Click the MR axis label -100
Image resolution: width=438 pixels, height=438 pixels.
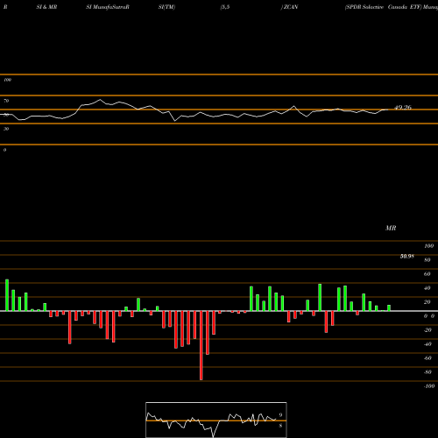[x=428, y=386]
